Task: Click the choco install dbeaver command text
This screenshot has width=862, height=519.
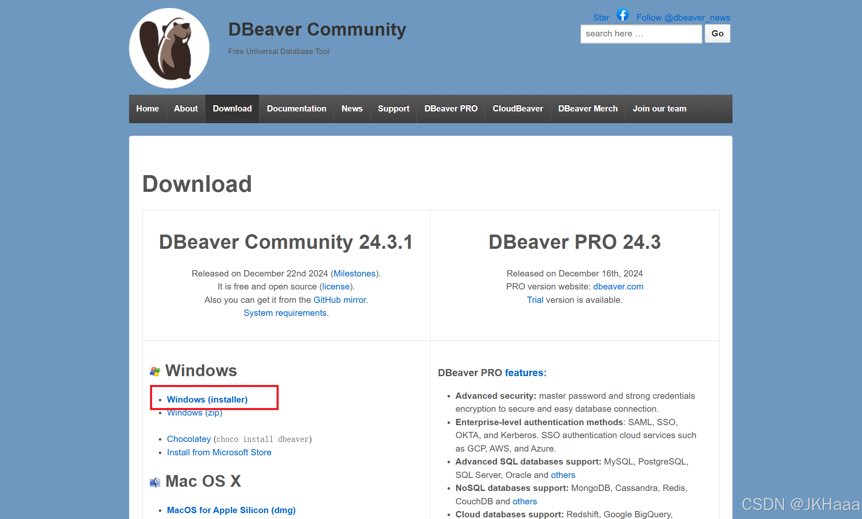Action: coord(263,439)
